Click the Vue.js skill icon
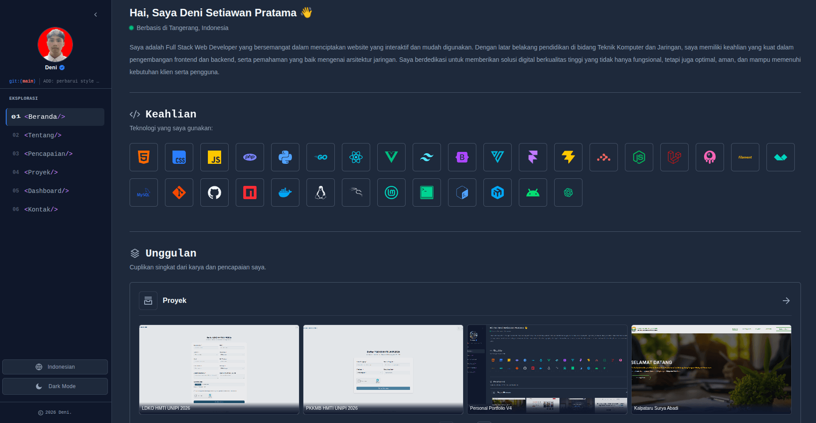The width and height of the screenshot is (816, 423). coord(391,157)
